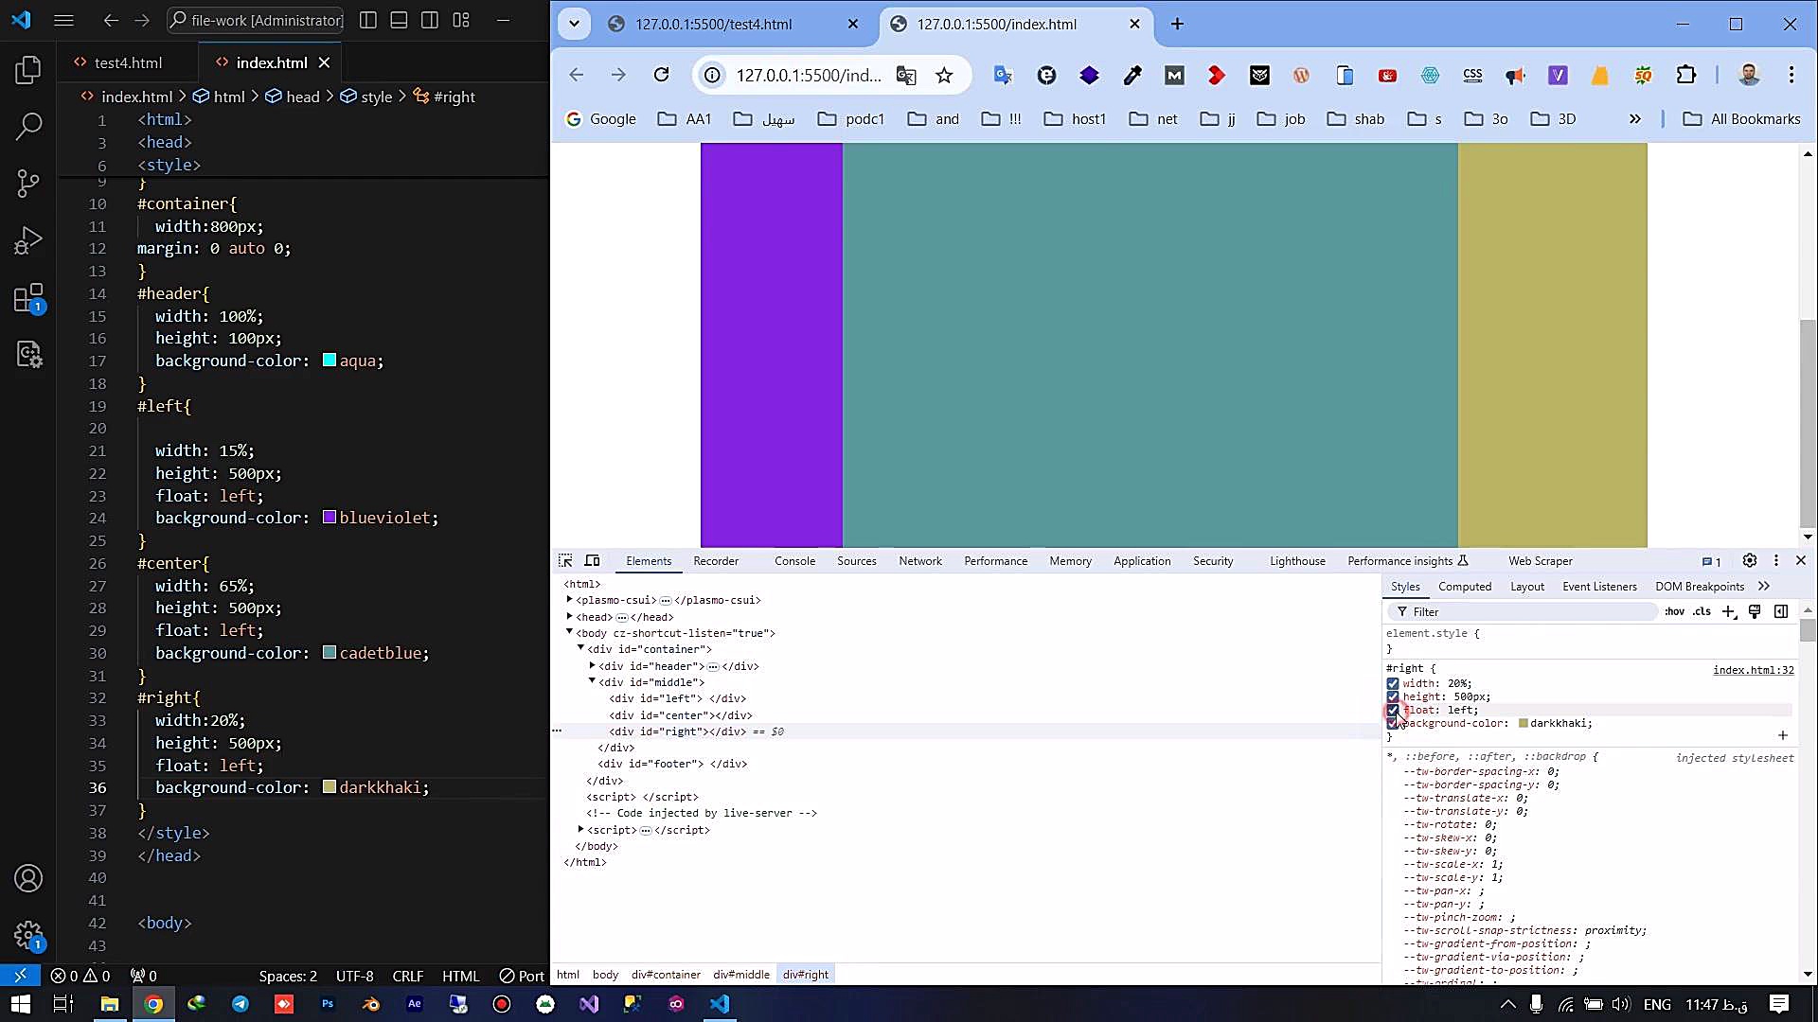1818x1022 pixels.
Task: Toggle the .cls element classes panel
Action: 1702,611
